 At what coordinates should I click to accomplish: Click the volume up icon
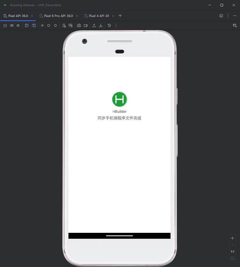coord(12,25)
